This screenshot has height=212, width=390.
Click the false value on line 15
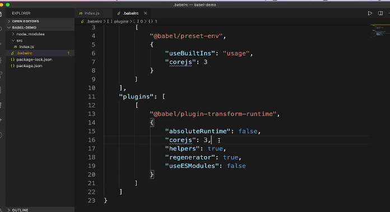tap(248, 131)
